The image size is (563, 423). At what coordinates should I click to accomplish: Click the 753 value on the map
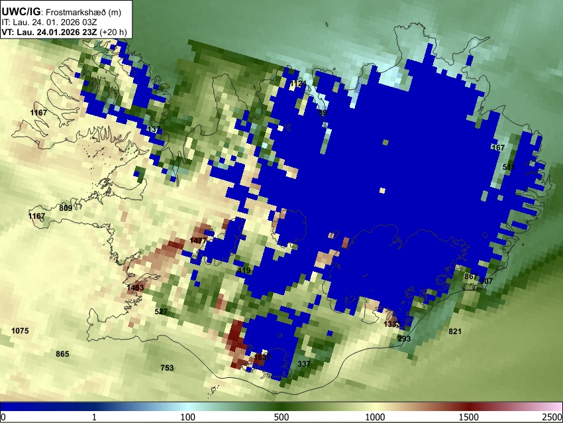[x=167, y=368]
